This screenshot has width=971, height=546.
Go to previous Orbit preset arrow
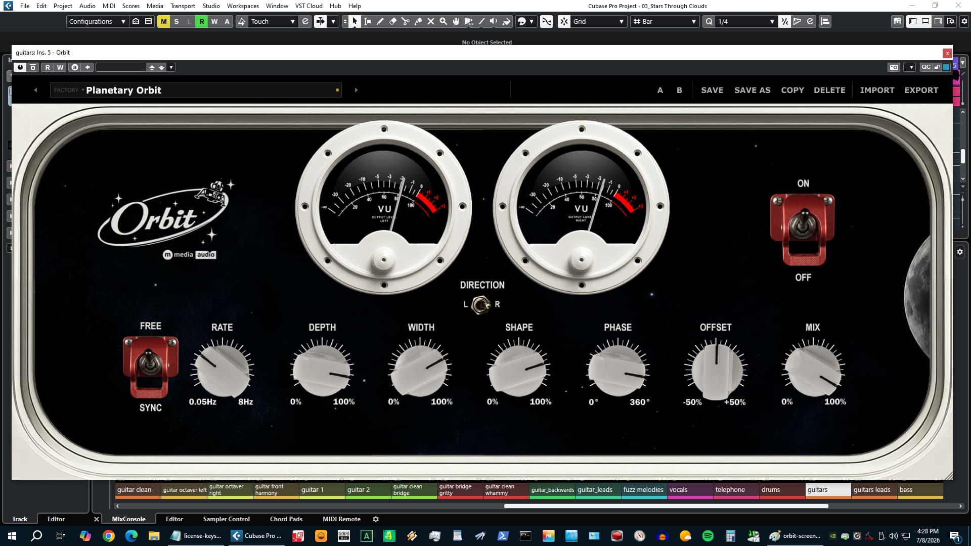coord(35,90)
